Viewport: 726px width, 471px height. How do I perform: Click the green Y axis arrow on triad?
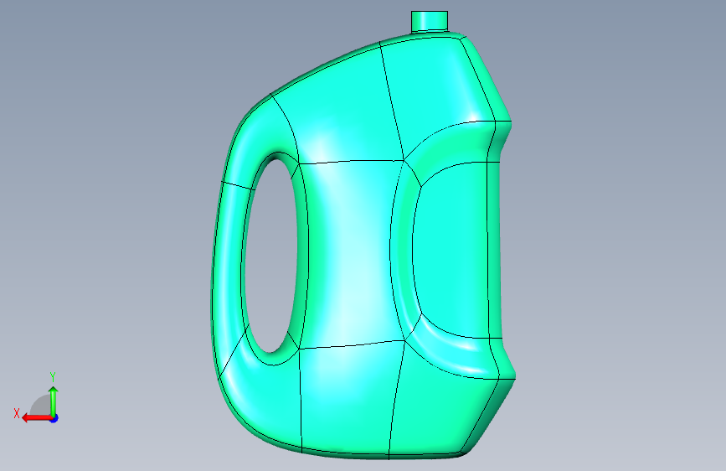coord(54,401)
